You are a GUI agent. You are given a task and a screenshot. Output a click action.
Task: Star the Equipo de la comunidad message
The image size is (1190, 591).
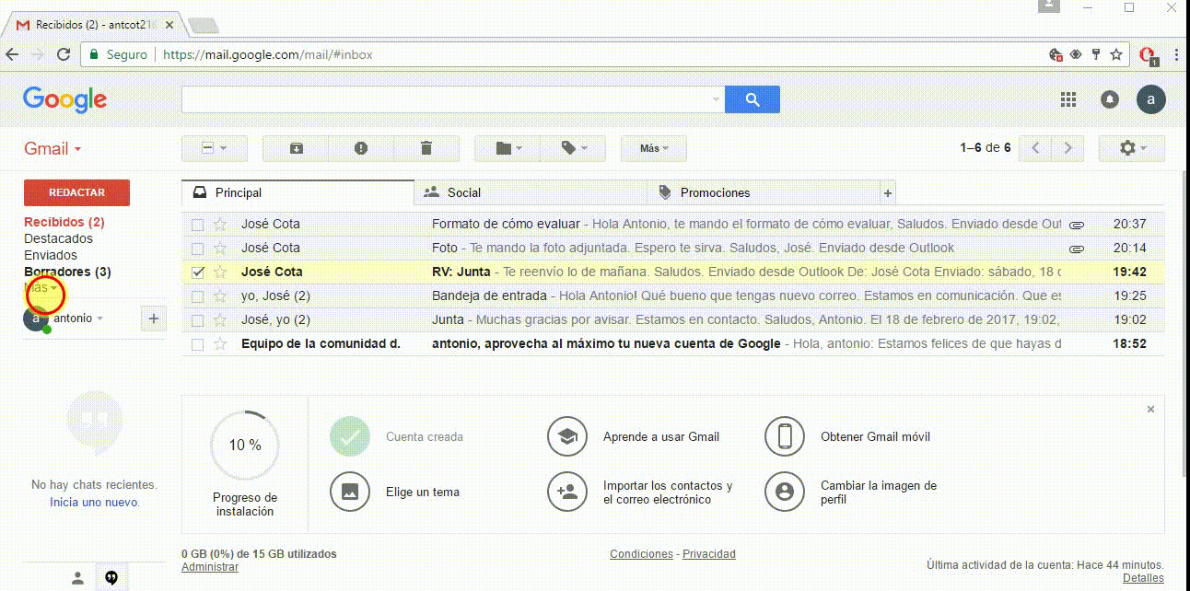point(220,343)
